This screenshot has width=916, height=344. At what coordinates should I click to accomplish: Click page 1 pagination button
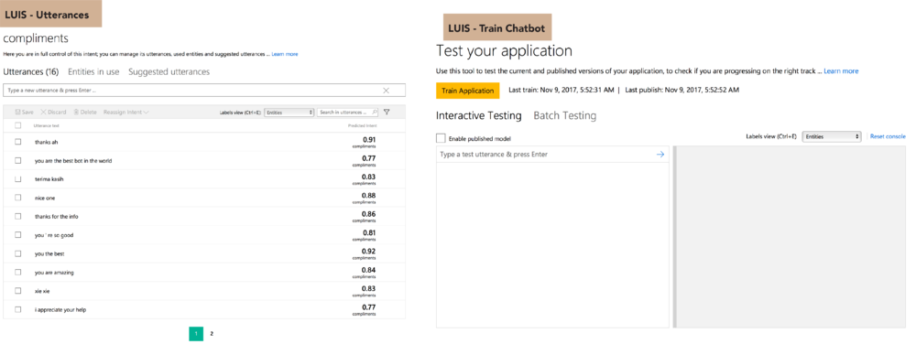[x=196, y=334]
